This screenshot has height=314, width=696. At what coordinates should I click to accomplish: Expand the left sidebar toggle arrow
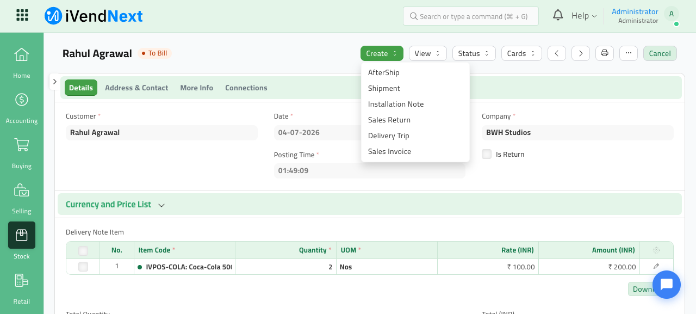pos(54,82)
